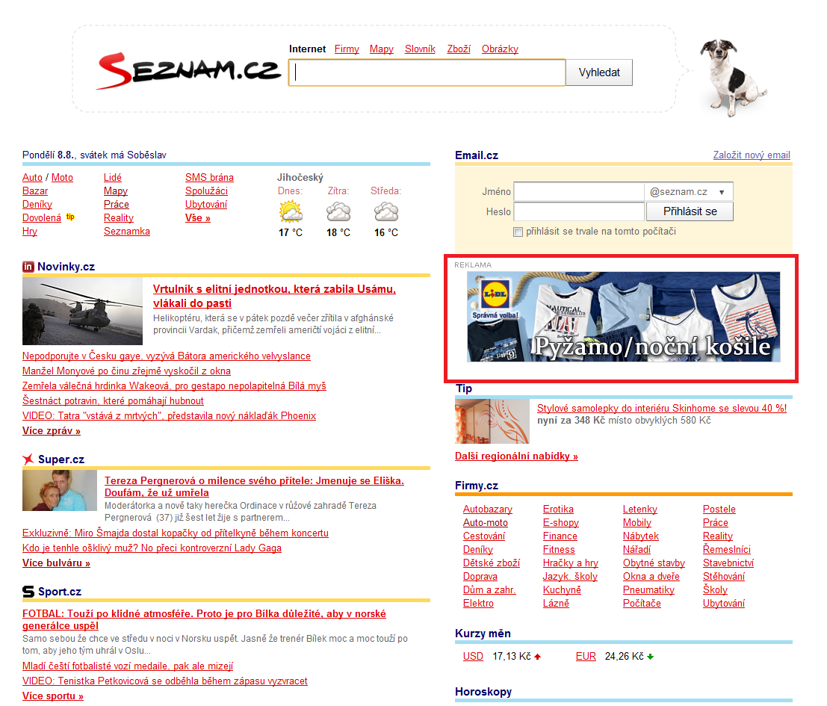Image resolution: width=827 pixels, height=706 pixels.
Task: Open Stylové samolepky Skinhome offer link
Action: tap(662, 408)
